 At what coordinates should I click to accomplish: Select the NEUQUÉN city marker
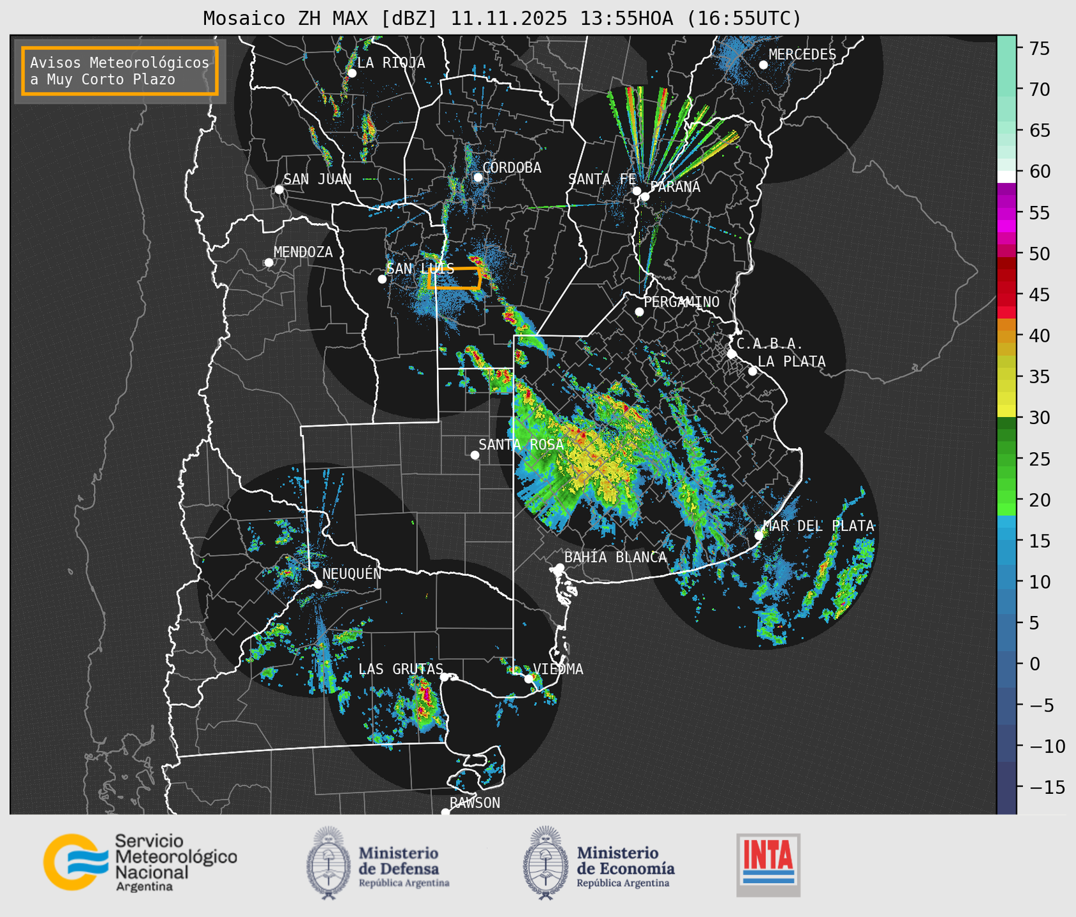tap(318, 584)
